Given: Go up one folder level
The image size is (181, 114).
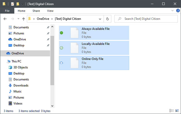Looking at the screenshot, I should point(23,19).
